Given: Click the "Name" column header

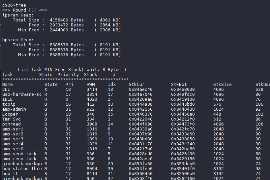Looking at the screenshot, I should [8, 85].
